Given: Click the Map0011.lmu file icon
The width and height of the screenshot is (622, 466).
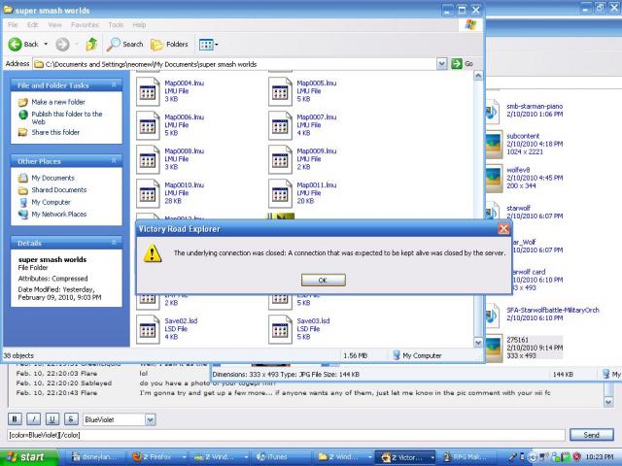Looking at the screenshot, I should pos(280,193).
